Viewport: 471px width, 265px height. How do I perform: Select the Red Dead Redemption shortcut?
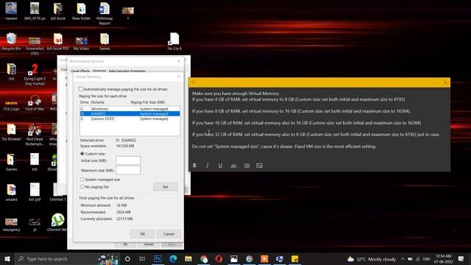coord(35,135)
